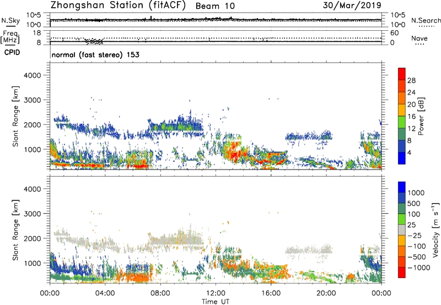Click the date '30/Mar/2019'
441x305 pixels.
point(352,5)
